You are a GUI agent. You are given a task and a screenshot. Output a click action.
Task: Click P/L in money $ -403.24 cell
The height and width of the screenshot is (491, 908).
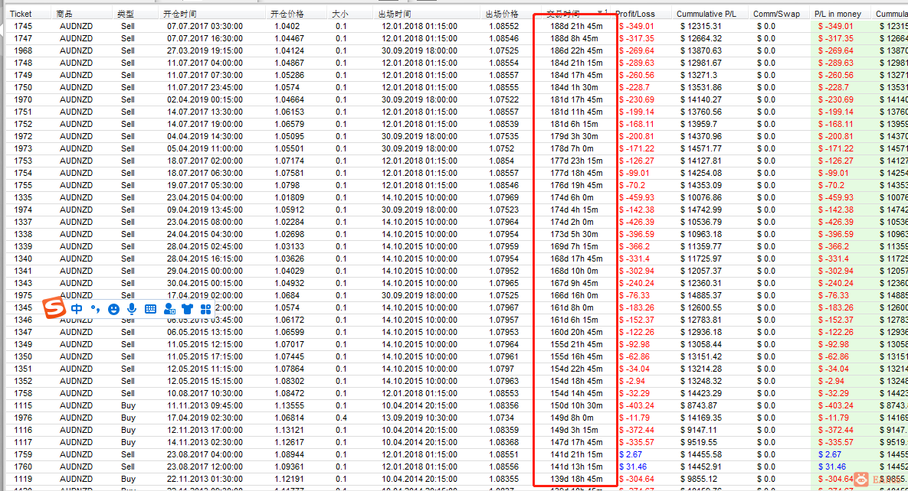tap(836, 405)
